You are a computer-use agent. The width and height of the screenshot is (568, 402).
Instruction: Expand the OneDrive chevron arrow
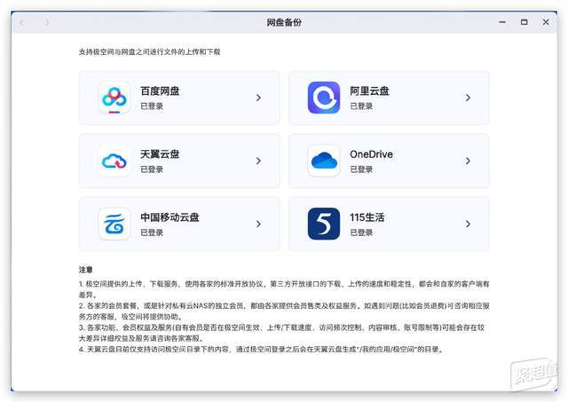468,161
